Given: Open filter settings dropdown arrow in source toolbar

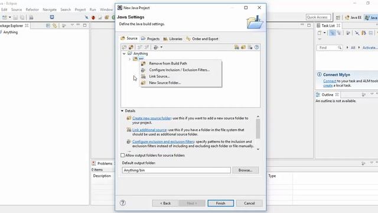Looking at the screenshot, I should pos(161,47).
